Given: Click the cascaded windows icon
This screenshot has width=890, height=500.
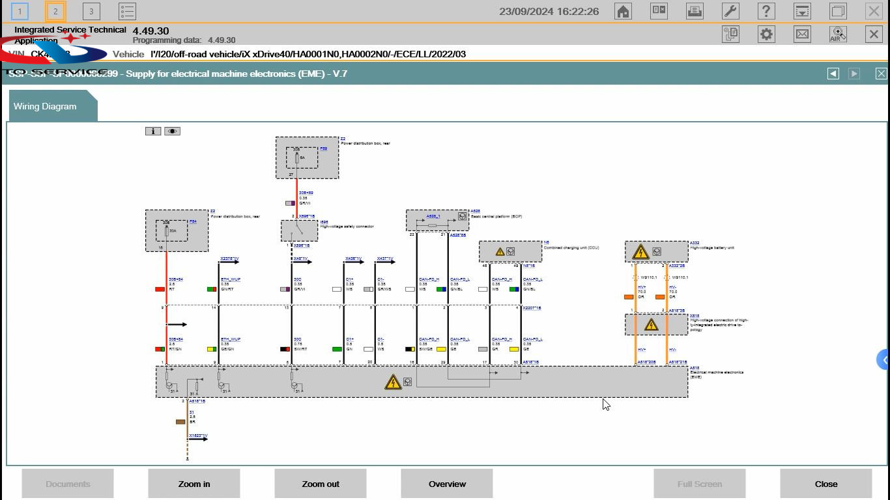Looking at the screenshot, I should click(x=838, y=11).
